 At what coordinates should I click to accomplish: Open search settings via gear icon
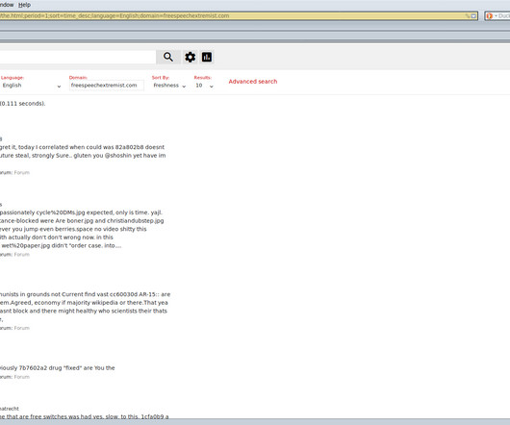[190, 57]
